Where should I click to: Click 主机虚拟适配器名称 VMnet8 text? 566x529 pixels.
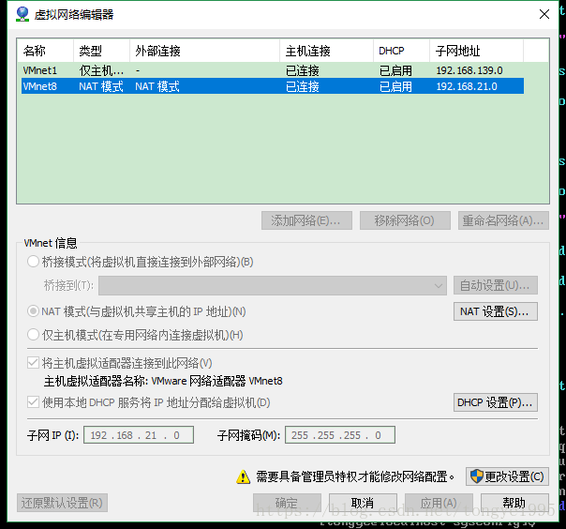[x=163, y=381]
